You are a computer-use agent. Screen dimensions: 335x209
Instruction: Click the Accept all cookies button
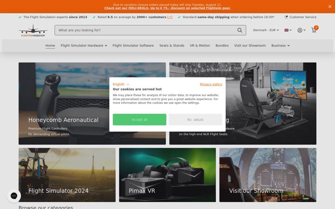pyautogui.click(x=140, y=120)
